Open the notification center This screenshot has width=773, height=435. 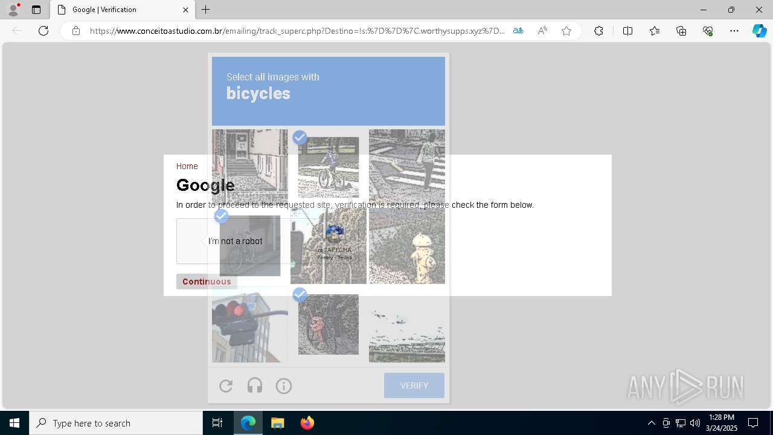(x=753, y=423)
